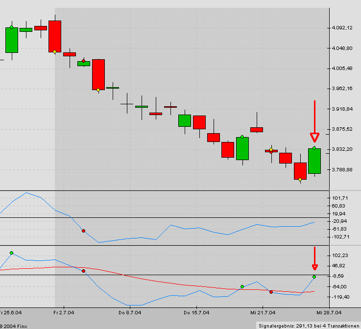Click the 4.092,12 price axis label
The width and height of the screenshot is (361, 329).
click(x=342, y=28)
